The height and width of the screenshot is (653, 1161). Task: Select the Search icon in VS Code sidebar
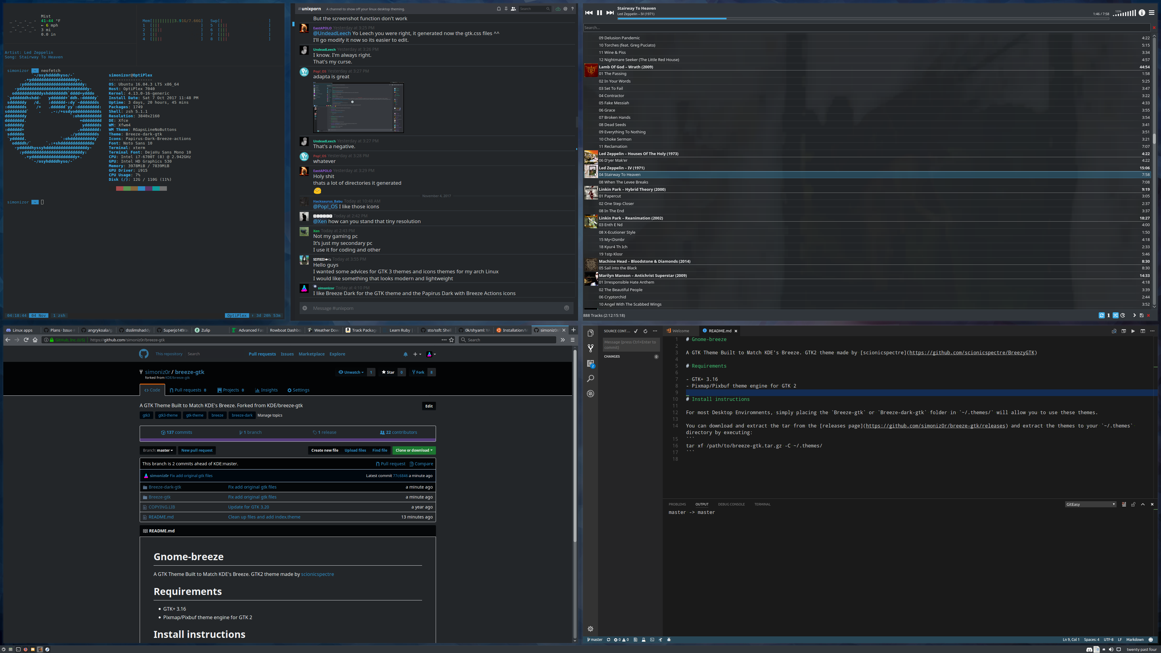[590, 378]
